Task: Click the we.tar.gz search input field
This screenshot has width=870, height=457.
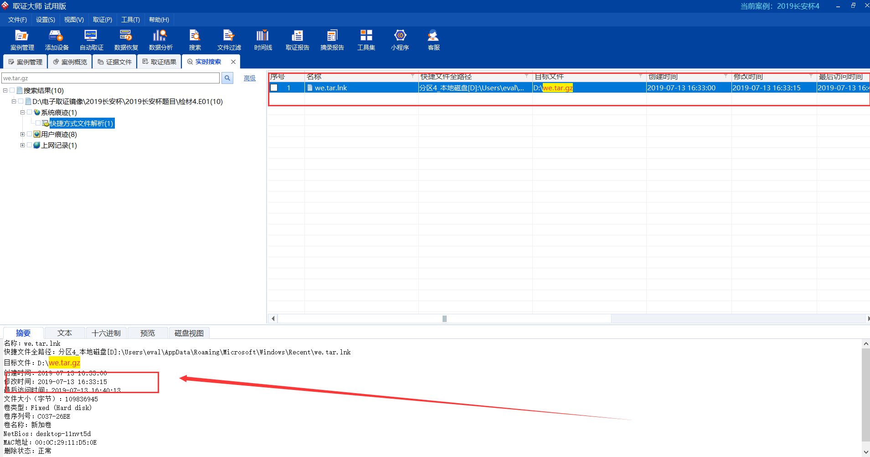Action: point(111,78)
